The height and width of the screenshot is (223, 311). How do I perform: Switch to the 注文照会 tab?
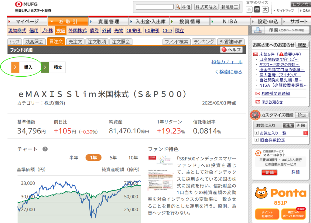[121, 42]
